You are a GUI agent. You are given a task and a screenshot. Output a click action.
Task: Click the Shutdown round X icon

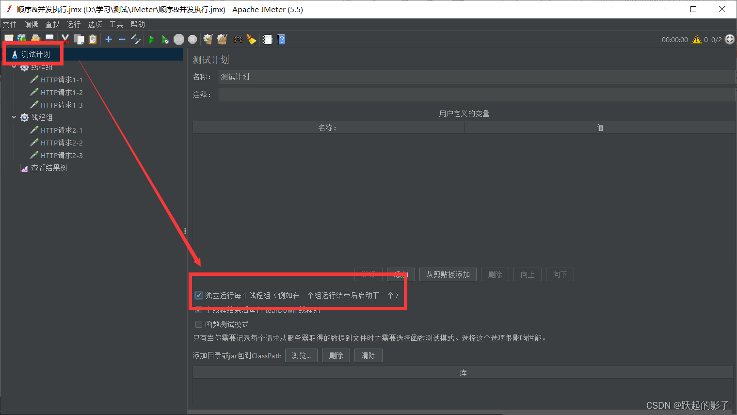(x=192, y=39)
